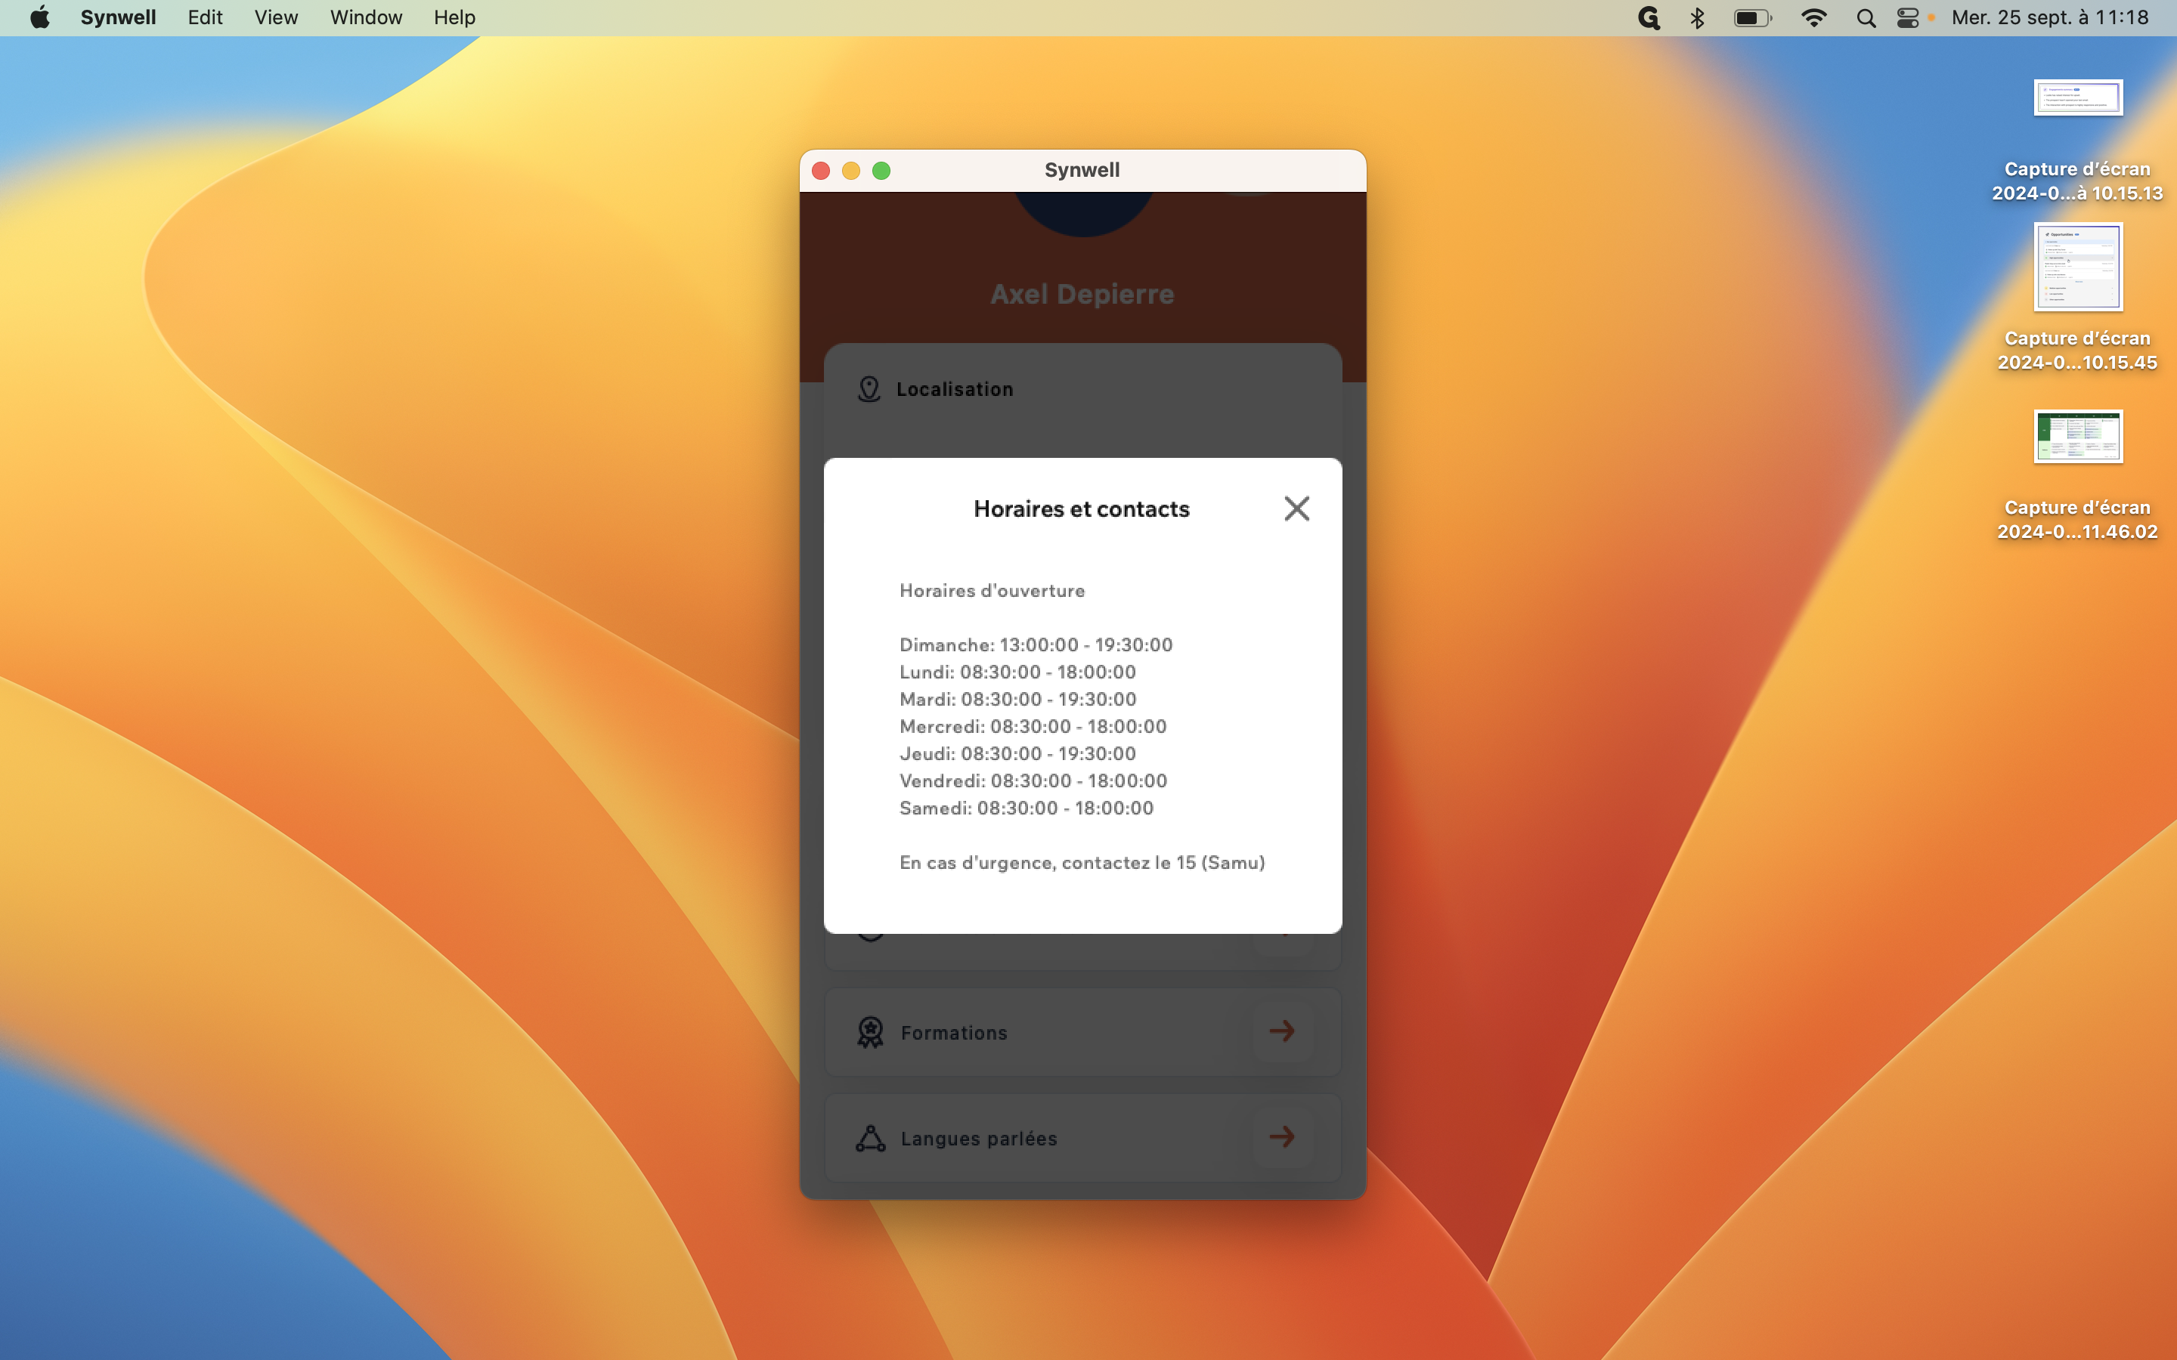The height and width of the screenshot is (1360, 2177).
Task: Click the Localisation pin icon
Action: point(869,389)
